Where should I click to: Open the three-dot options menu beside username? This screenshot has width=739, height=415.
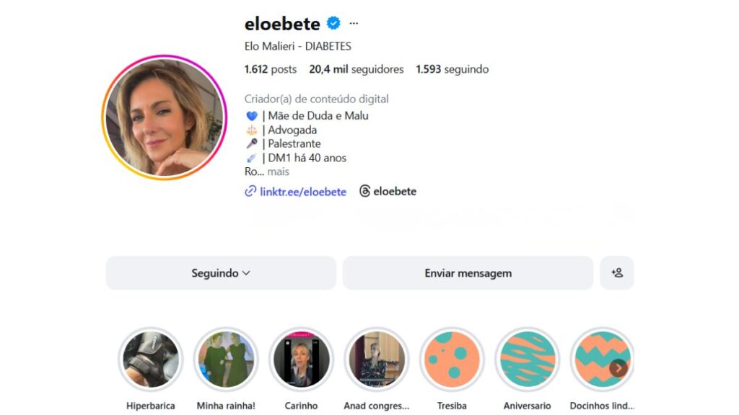pos(354,23)
